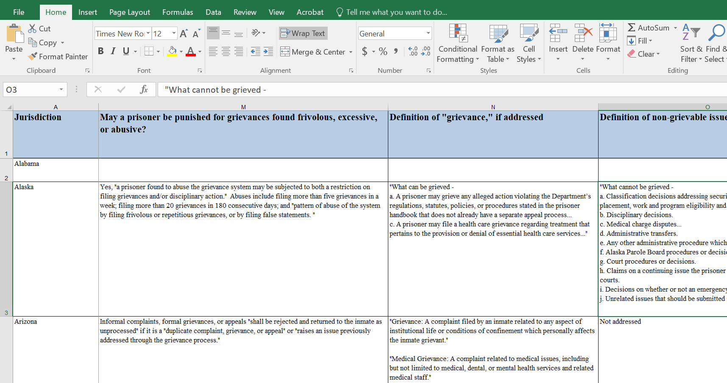Toggle Underline formatting
The height and width of the screenshot is (383, 727).
click(126, 51)
